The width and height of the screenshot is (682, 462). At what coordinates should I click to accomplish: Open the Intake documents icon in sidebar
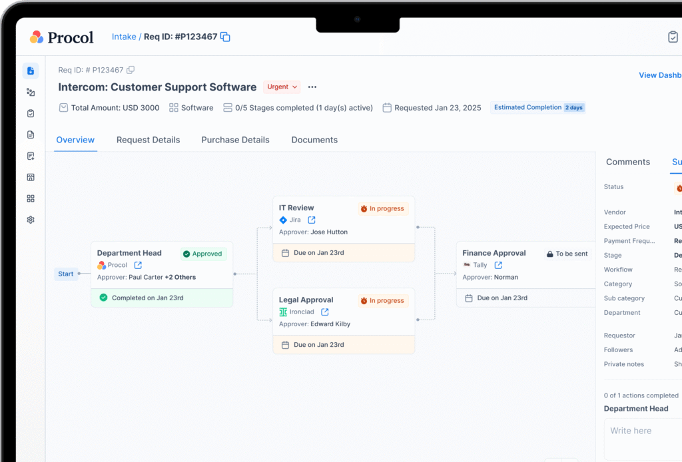click(x=31, y=71)
